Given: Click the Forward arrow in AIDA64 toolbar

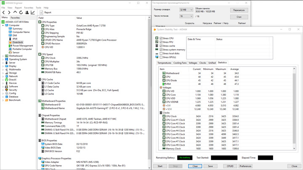Looking at the screenshot, I should pyautogui.click(x=9, y=13).
